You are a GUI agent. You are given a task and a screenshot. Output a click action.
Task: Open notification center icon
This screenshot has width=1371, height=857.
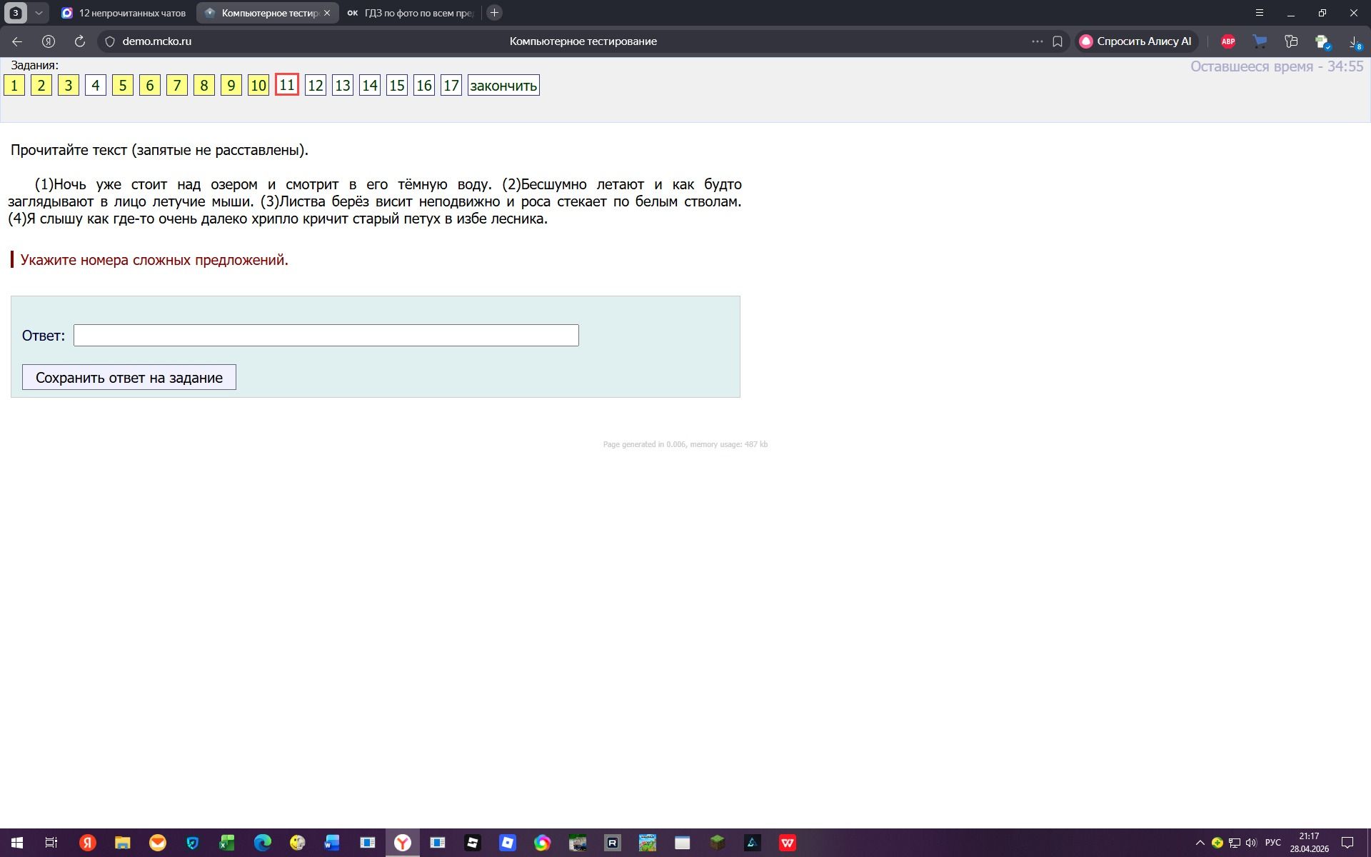[1347, 843]
